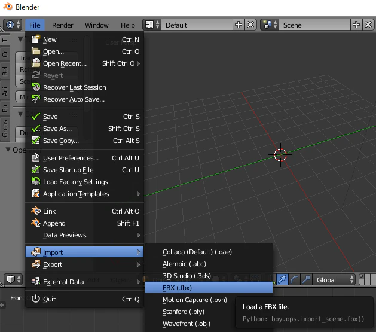Expand the External Data submenu
Screen dimensions: 376x332
click(85, 282)
